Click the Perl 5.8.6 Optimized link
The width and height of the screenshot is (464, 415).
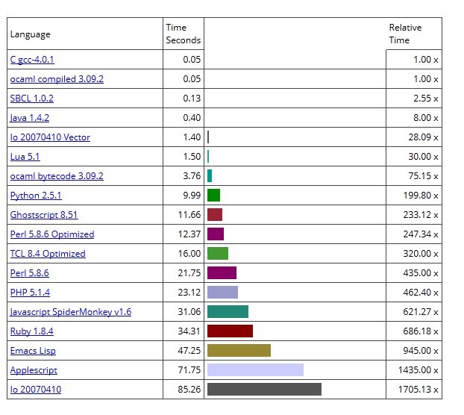(x=52, y=234)
